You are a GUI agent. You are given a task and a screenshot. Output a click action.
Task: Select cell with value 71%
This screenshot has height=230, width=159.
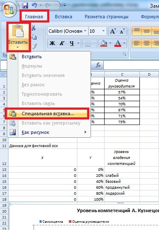[122, 116]
